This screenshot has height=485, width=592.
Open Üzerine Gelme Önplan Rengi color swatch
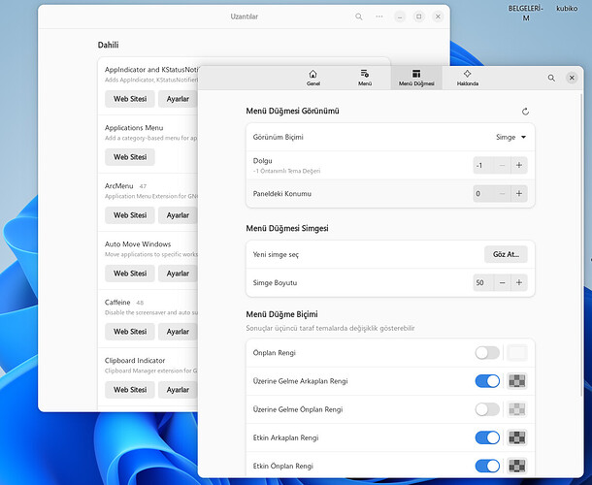pyautogui.click(x=517, y=409)
